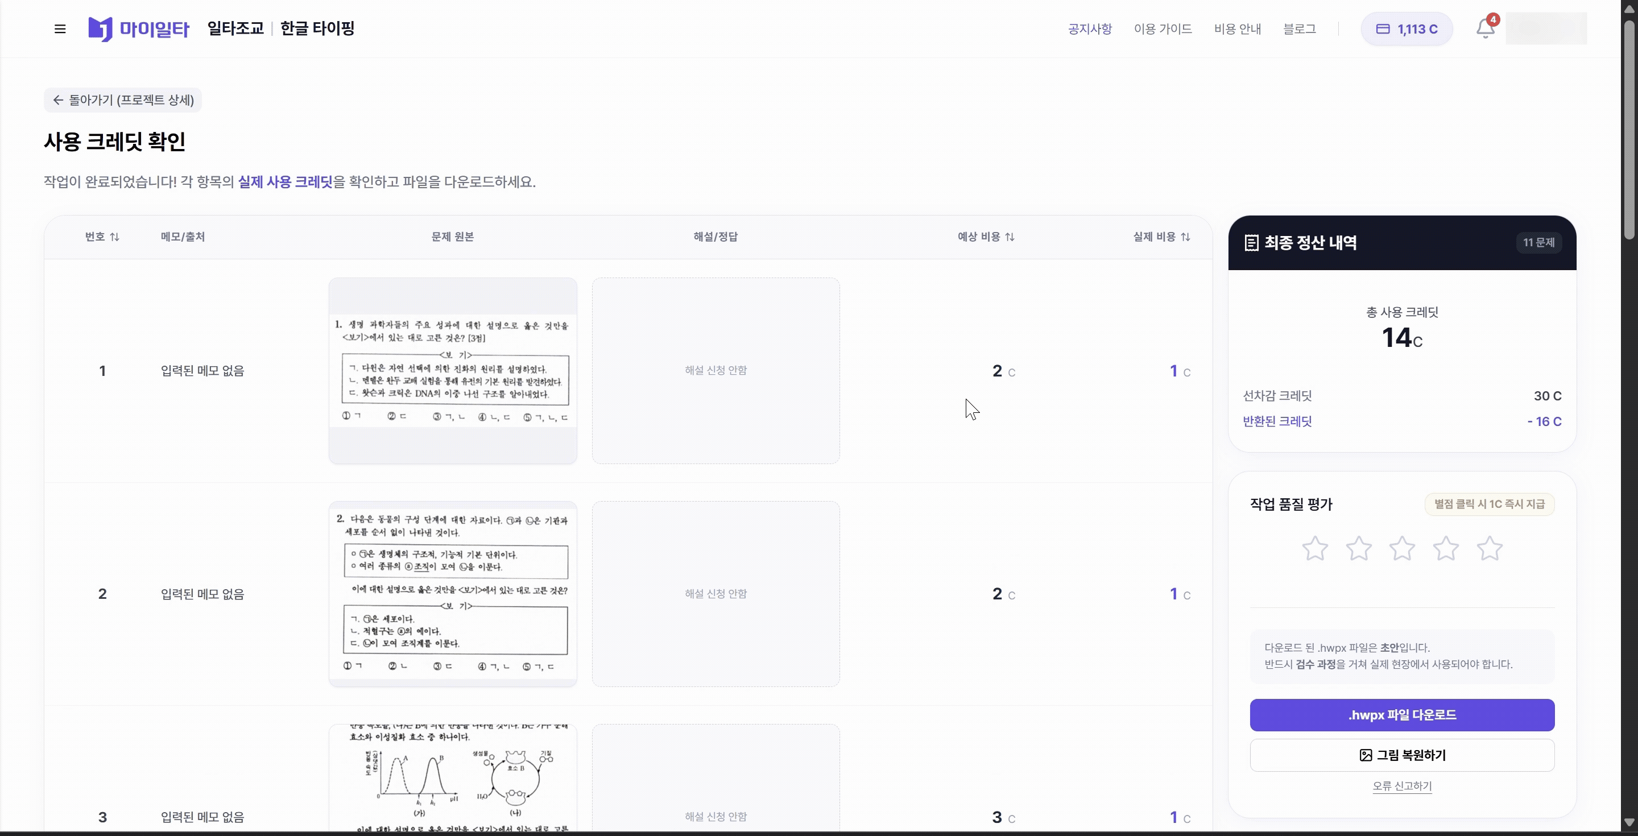Give a five-star quality rating
The height and width of the screenshot is (836, 1638).
pyautogui.click(x=1489, y=549)
